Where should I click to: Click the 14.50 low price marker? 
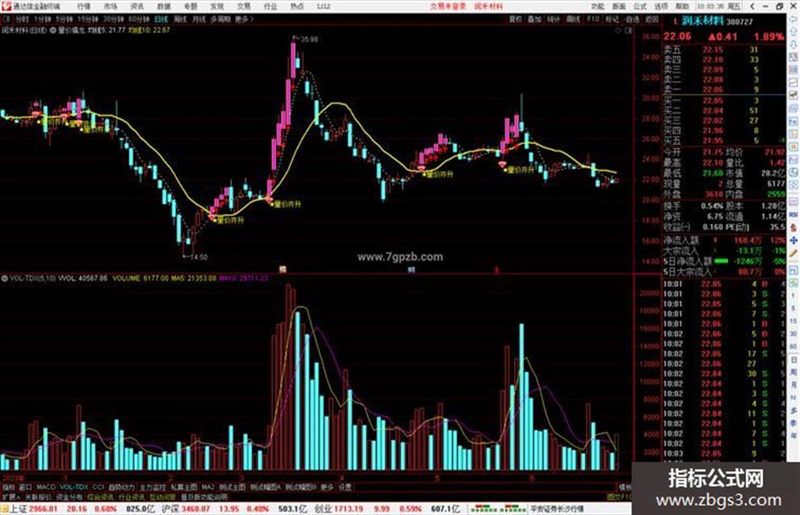(x=198, y=257)
